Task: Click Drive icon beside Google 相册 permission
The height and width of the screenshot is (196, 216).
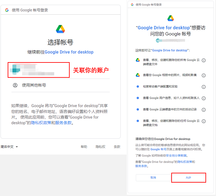Action: click(x=138, y=75)
